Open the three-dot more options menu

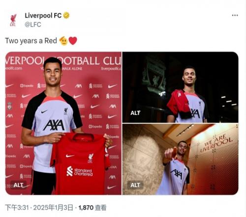tap(235, 15)
